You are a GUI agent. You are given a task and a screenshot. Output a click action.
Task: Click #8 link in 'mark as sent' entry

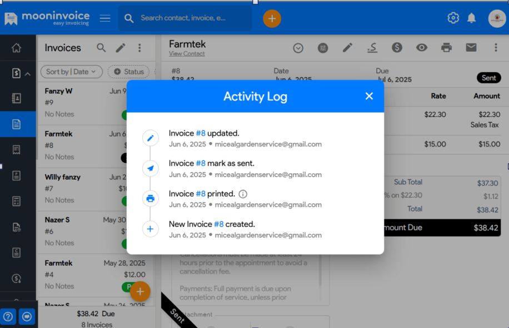201,163
